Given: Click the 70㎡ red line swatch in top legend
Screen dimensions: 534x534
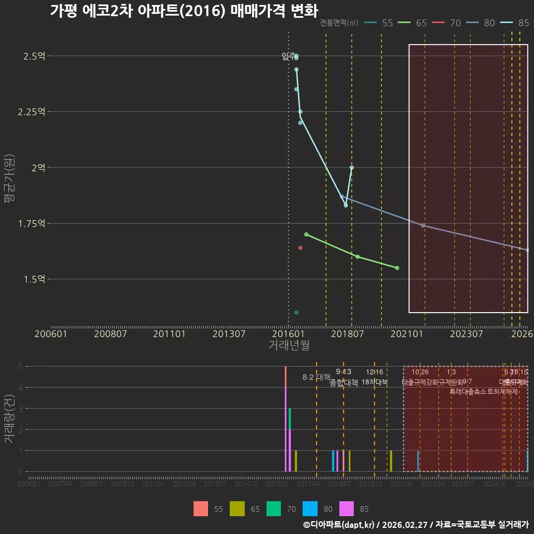Looking at the screenshot, I should (438, 22).
